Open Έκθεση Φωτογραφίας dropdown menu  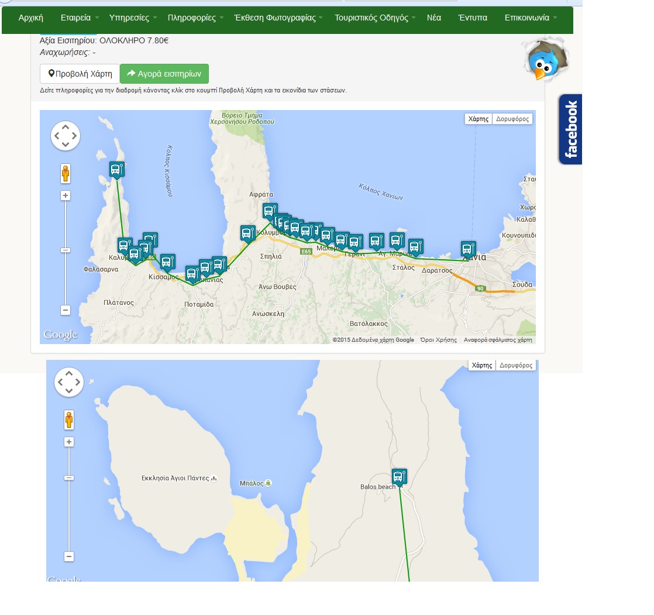(x=278, y=18)
